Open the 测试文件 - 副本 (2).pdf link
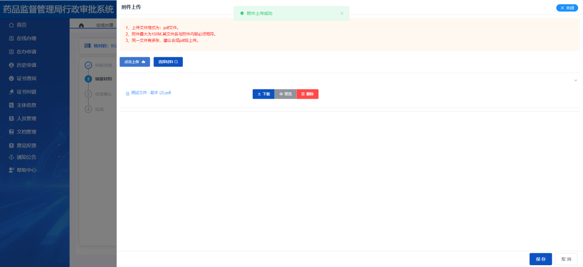Screen dimensions: 583x267 (x=151, y=93)
